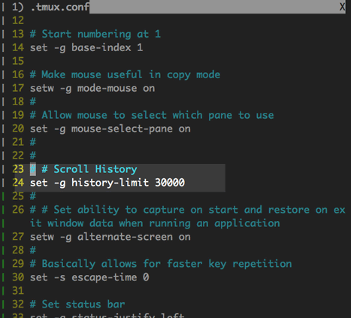Image resolution: width=351 pixels, height=318 pixels.
Task: Place cursor on line number 14
Action: [18, 47]
